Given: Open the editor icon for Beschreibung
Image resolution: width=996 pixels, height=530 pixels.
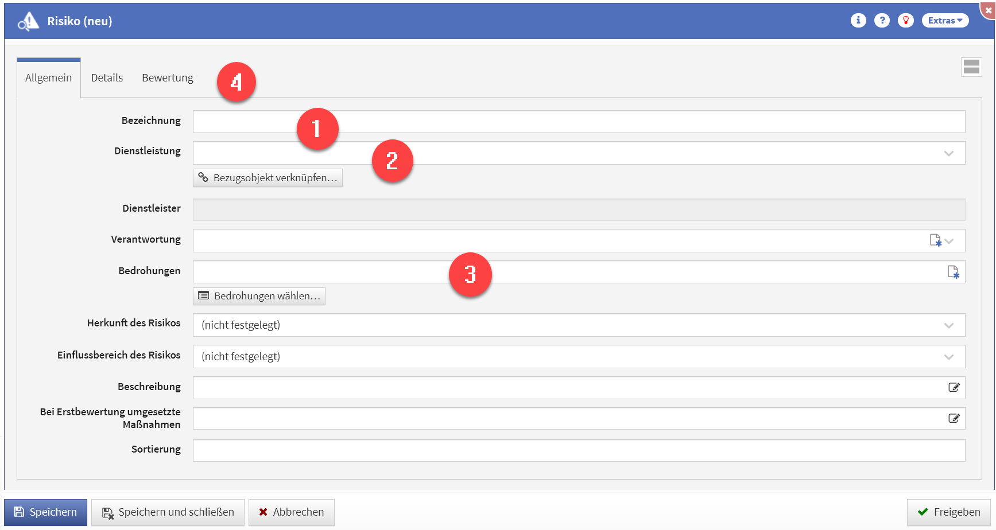Looking at the screenshot, I should [x=954, y=387].
